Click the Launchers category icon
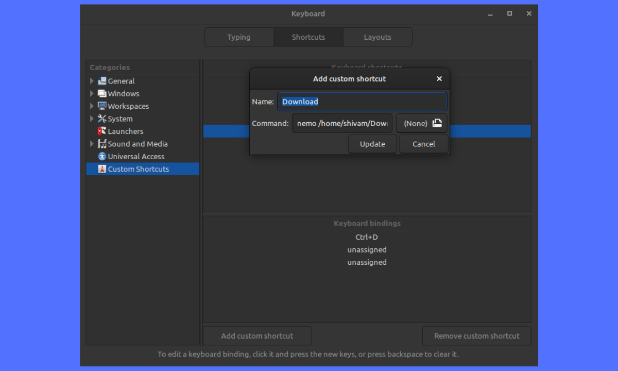 [x=102, y=131]
